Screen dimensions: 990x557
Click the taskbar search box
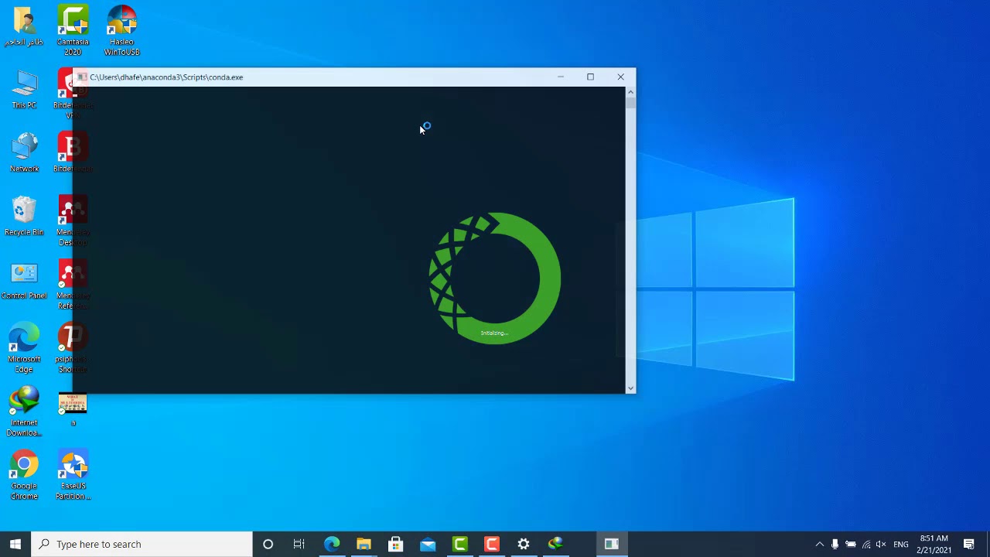pos(142,544)
